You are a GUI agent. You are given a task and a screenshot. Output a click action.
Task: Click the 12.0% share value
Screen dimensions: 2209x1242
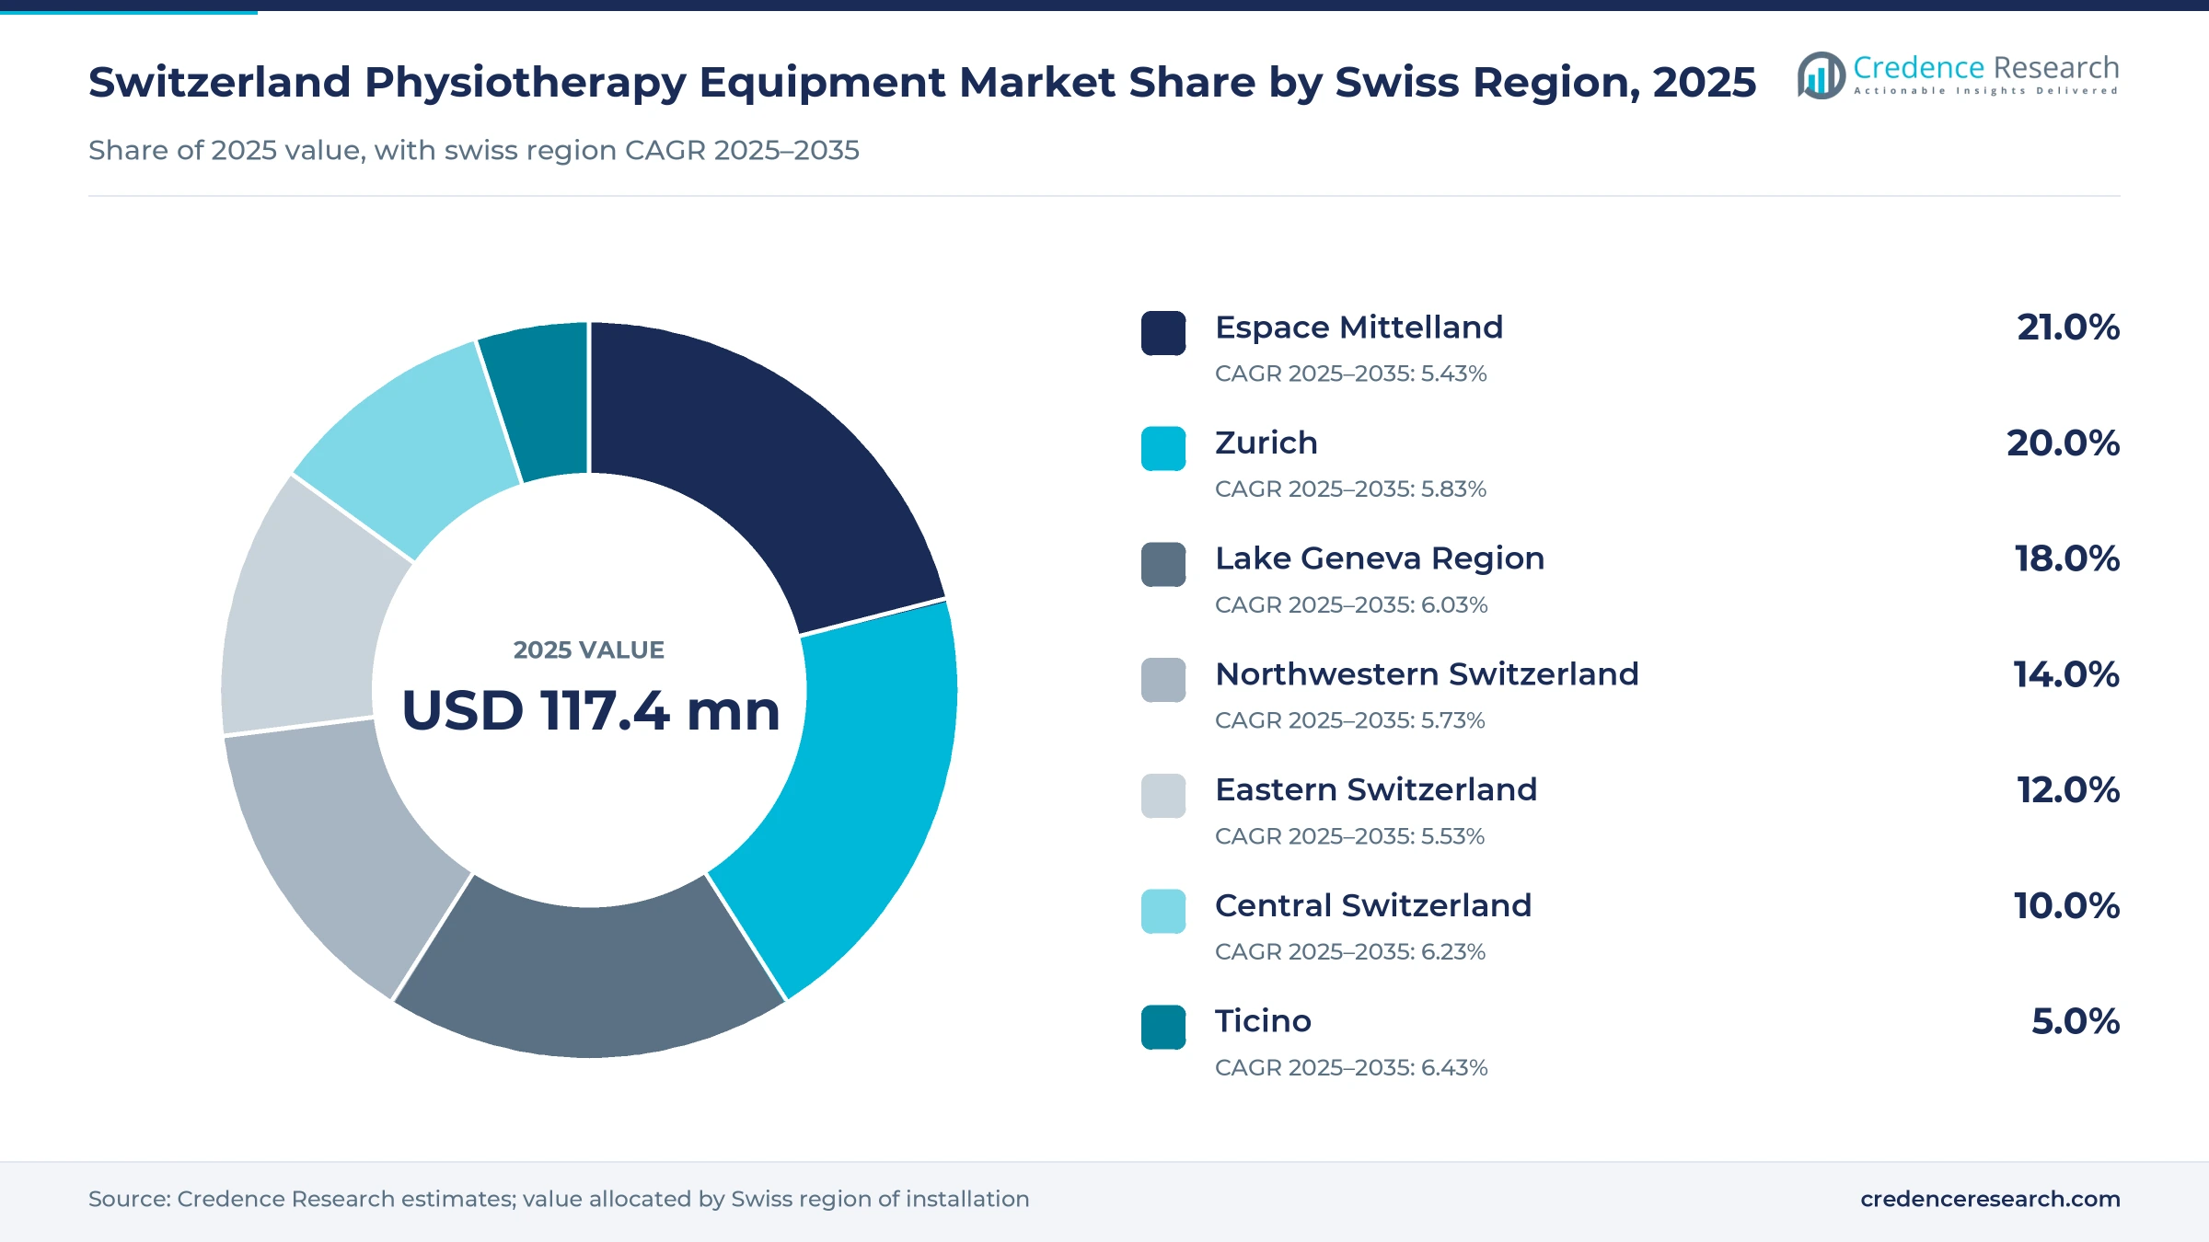(x=2068, y=790)
